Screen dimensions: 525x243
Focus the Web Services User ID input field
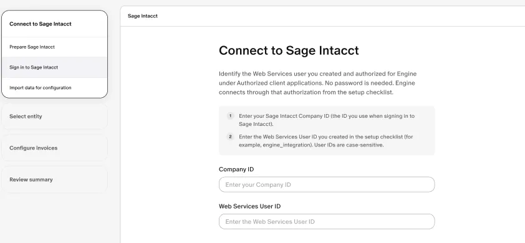click(327, 222)
